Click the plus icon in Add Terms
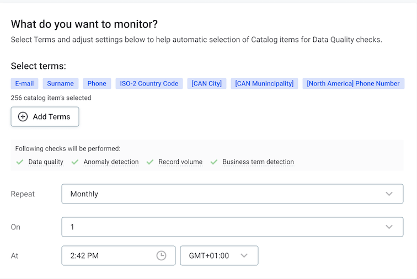The image size is (417, 279). pyautogui.click(x=23, y=117)
